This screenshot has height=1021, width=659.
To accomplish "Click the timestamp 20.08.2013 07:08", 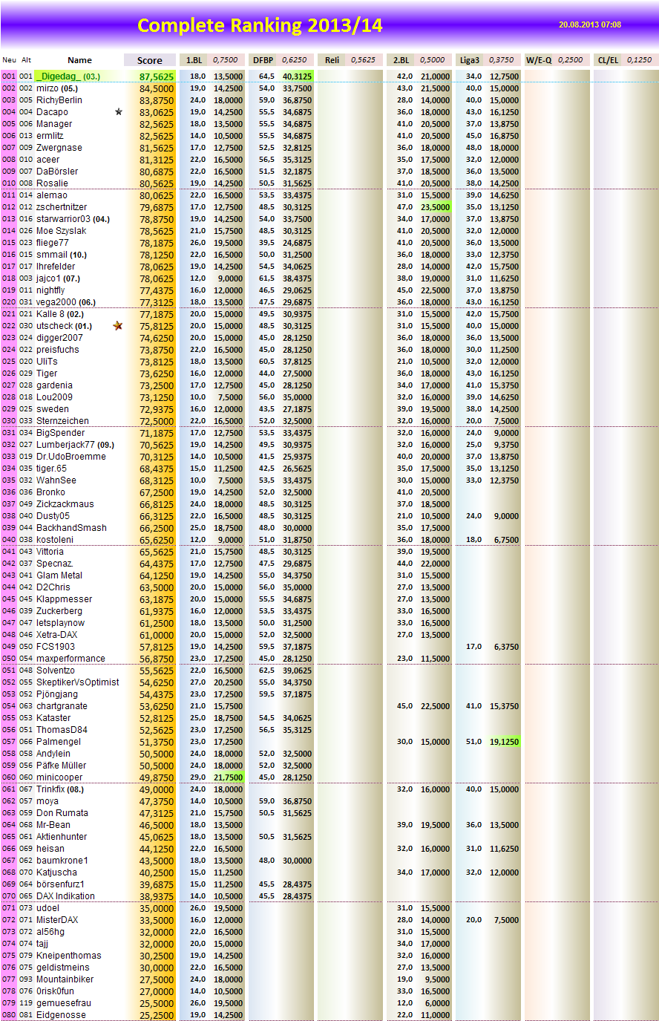I will click(590, 25).
